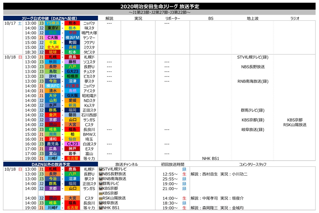The image size is (319, 213).
Task: Select the 磐田 team cell
Action: pos(72,115)
